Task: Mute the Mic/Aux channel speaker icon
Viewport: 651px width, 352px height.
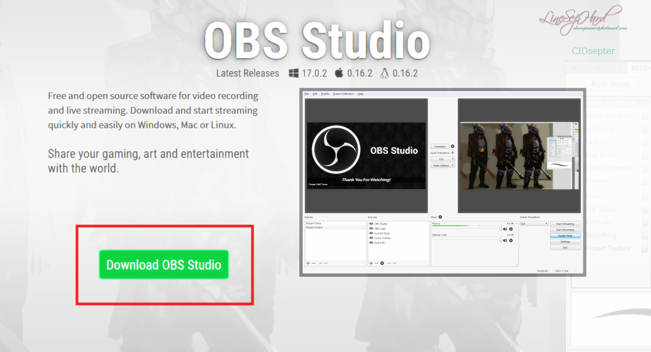Action: pos(505,229)
